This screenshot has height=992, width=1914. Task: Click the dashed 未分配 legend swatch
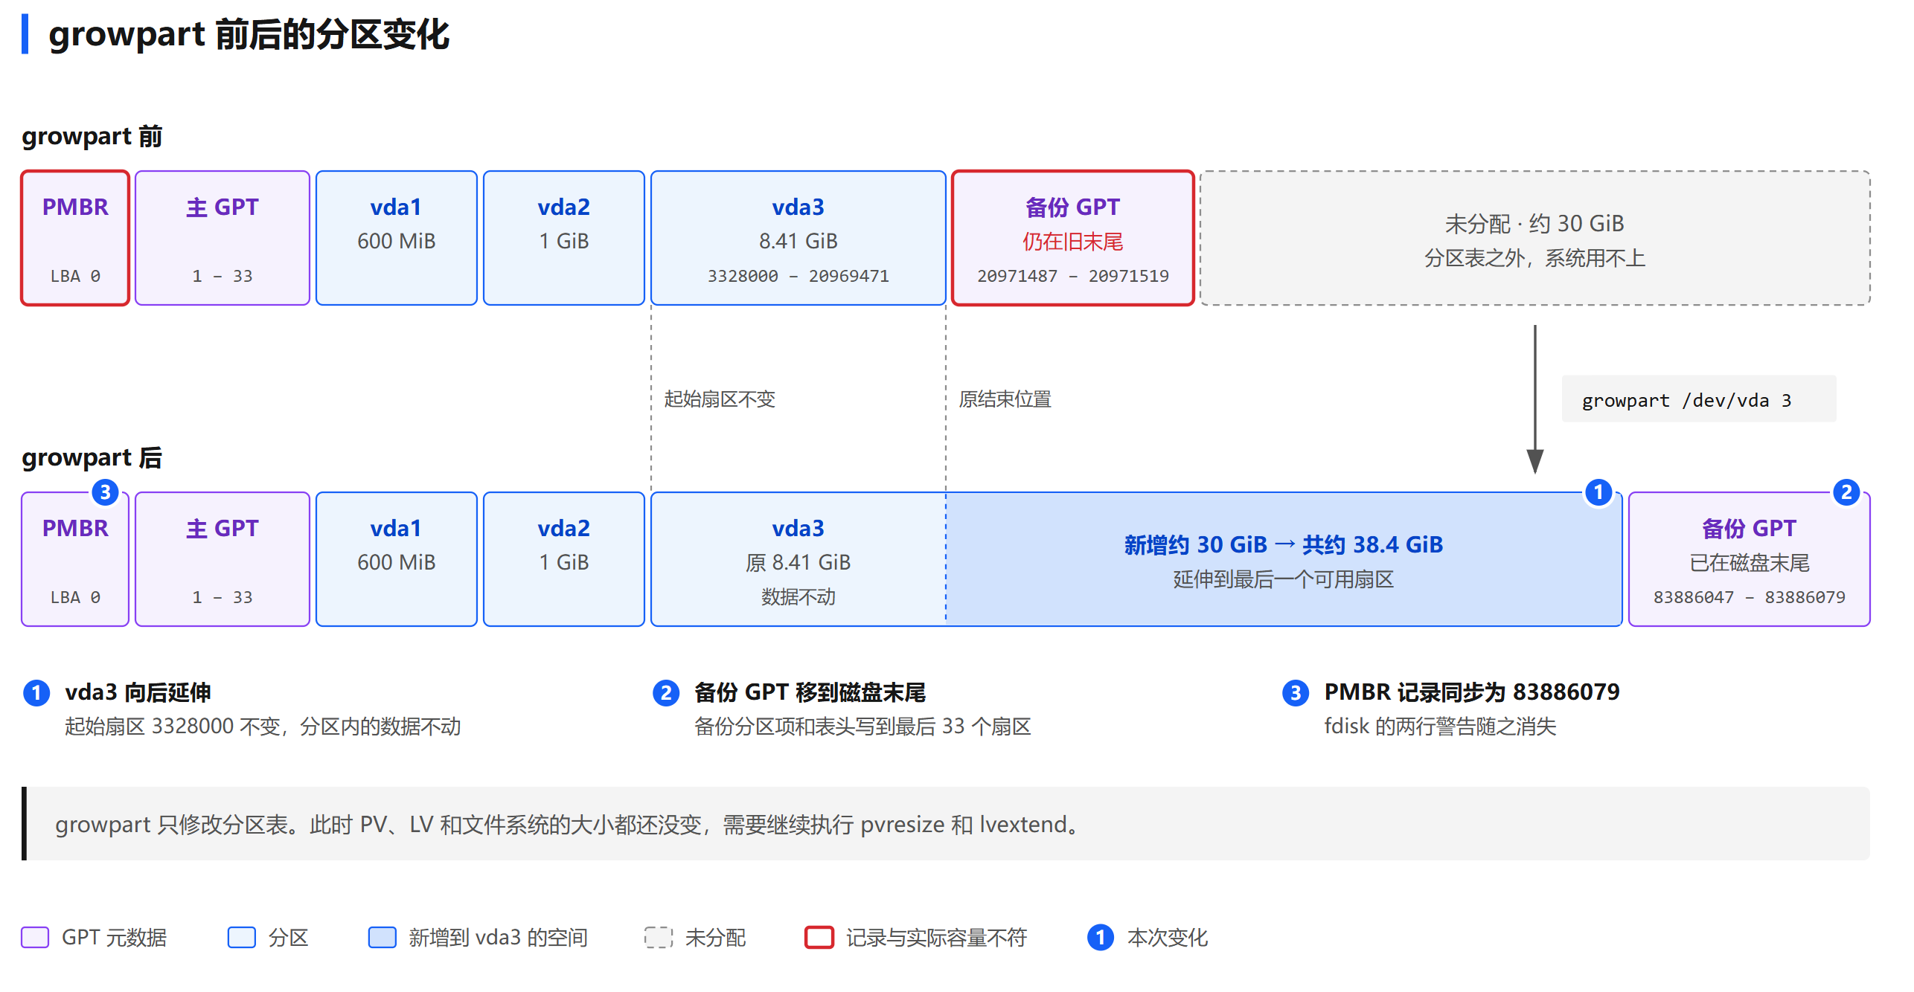pyautogui.click(x=659, y=938)
